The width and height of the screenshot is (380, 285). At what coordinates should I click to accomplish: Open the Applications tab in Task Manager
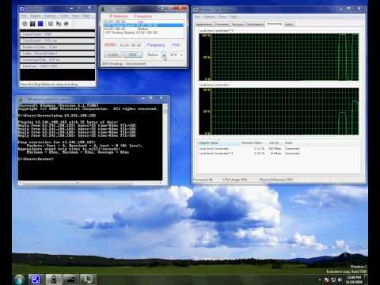[x=204, y=25]
